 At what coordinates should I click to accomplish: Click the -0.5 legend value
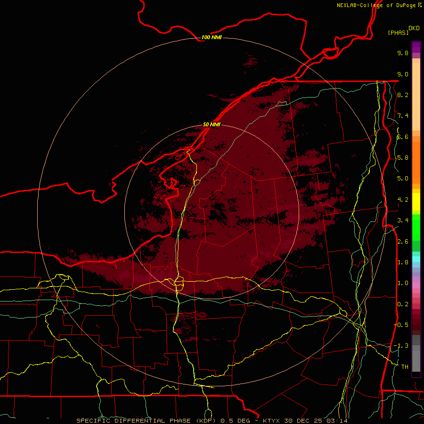click(401, 325)
